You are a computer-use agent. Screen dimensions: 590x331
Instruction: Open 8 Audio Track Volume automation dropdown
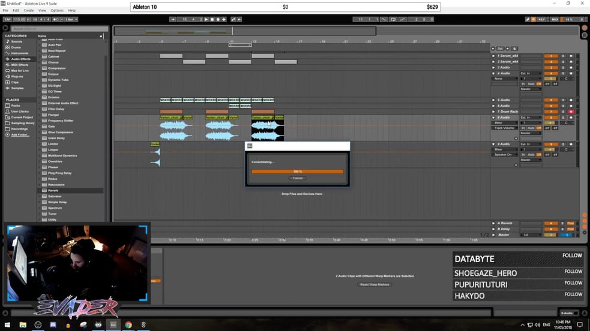click(x=505, y=128)
